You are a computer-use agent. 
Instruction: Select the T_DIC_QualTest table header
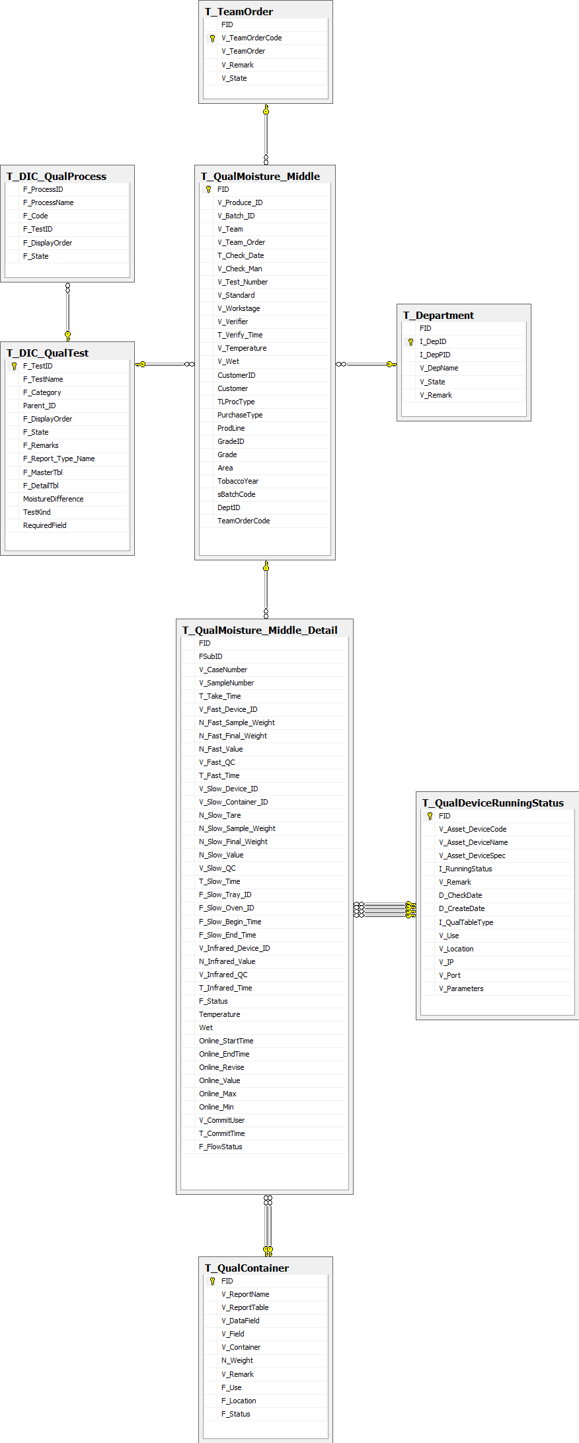48,353
